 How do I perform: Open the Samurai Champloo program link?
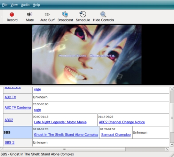point(116,135)
